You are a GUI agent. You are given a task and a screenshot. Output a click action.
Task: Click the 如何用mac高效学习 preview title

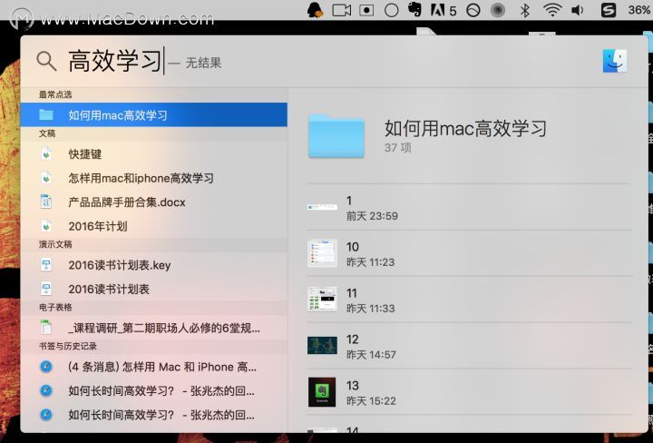point(465,128)
